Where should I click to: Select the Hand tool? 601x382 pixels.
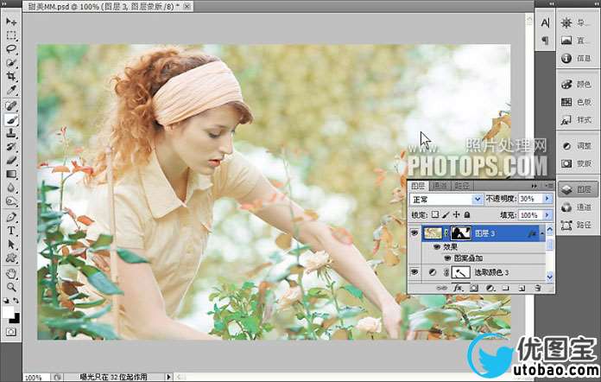pos(11,273)
